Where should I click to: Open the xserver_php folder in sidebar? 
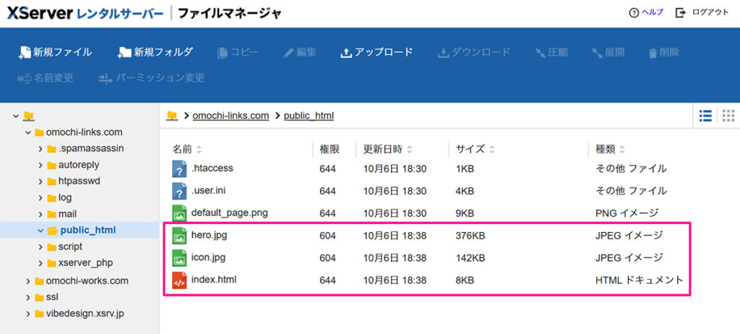[x=85, y=262]
